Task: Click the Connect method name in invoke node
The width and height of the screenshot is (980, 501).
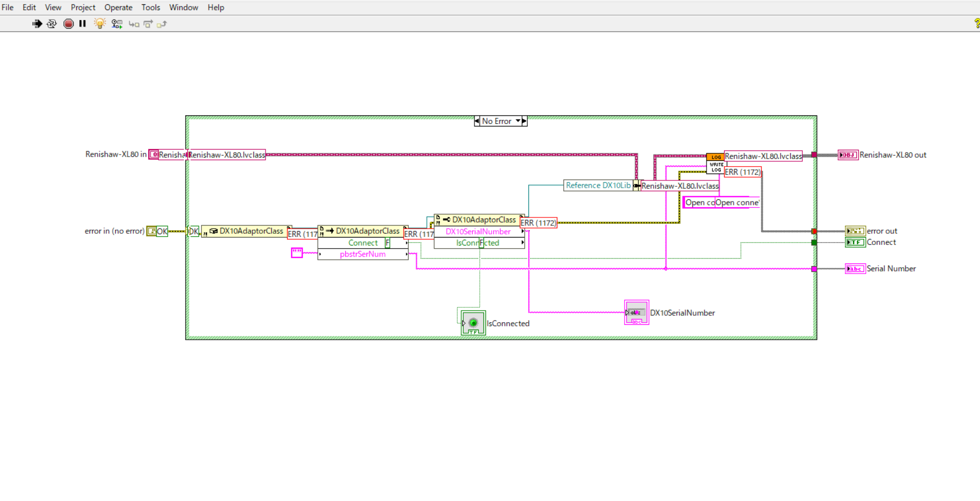Action: pyautogui.click(x=363, y=243)
